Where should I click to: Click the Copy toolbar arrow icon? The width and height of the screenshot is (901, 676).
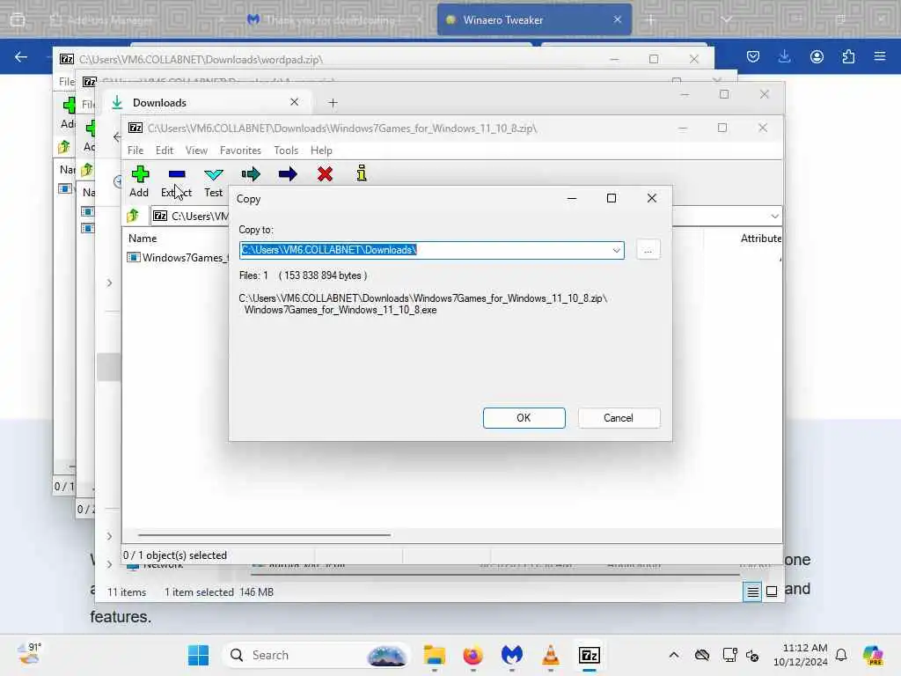pos(251,174)
